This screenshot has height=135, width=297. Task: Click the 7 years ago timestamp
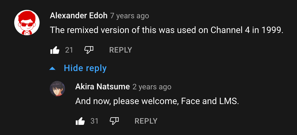click(130, 16)
